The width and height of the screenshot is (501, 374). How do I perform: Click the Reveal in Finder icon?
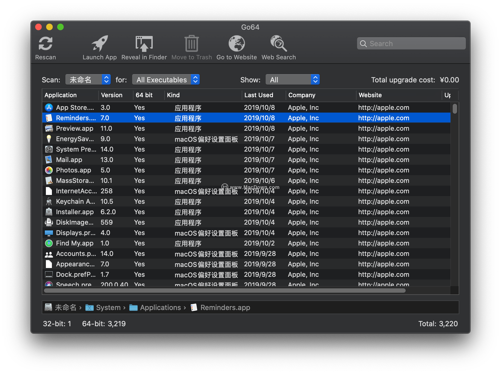[144, 44]
